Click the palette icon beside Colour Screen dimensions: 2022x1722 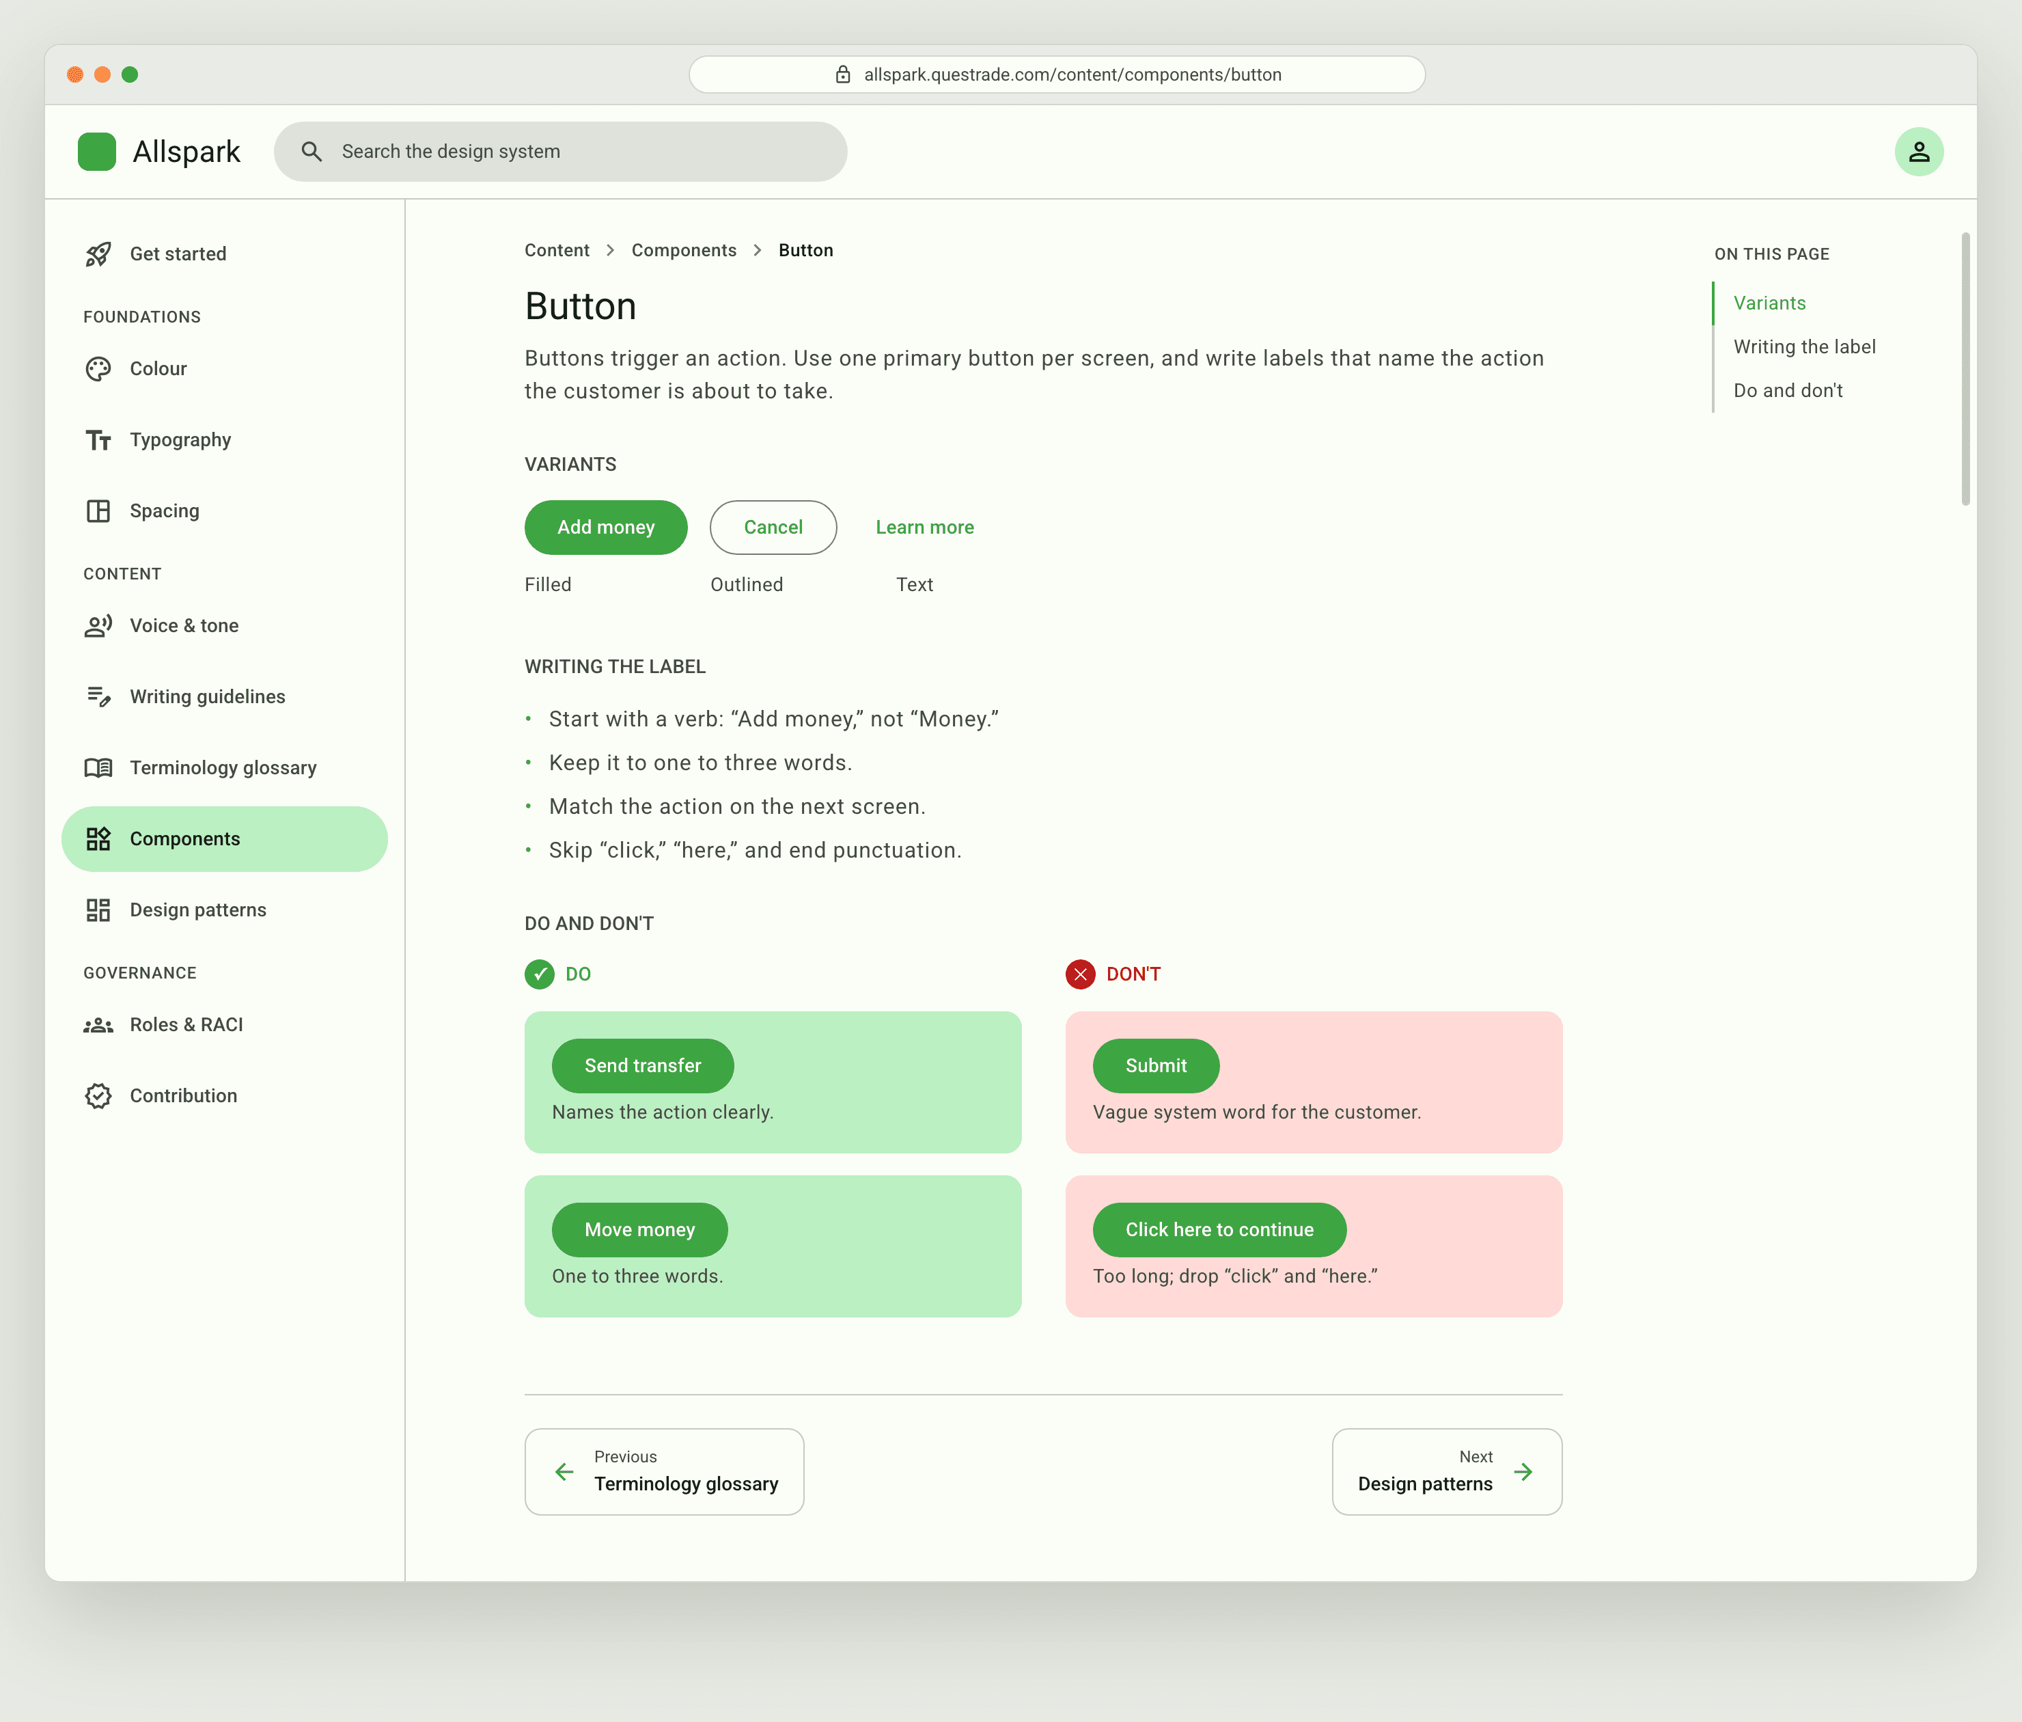98,369
